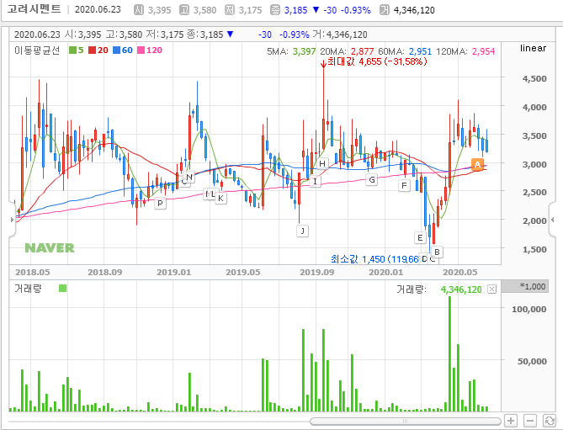Screen dimensions: 563x430
Task: Click the E event marker
Action: click(x=420, y=237)
